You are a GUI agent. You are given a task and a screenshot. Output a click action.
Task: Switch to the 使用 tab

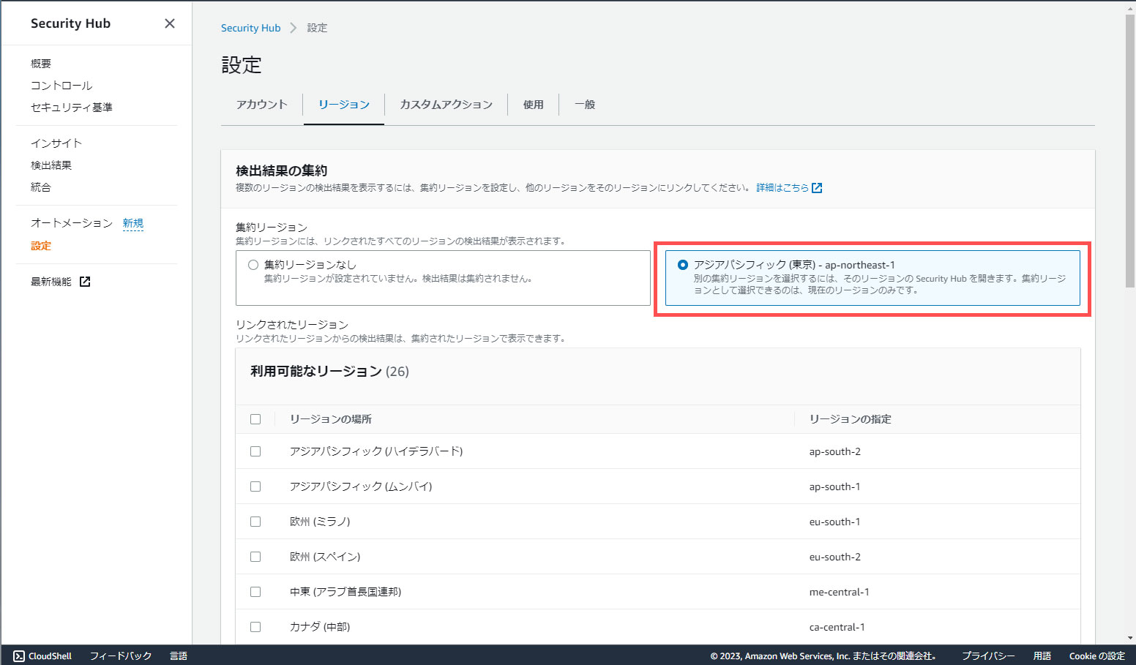pos(533,105)
